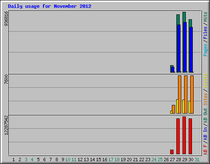Click day number 2 on the axis
Viewport: 210px width, 164px height.
click(x=20, y=159)
